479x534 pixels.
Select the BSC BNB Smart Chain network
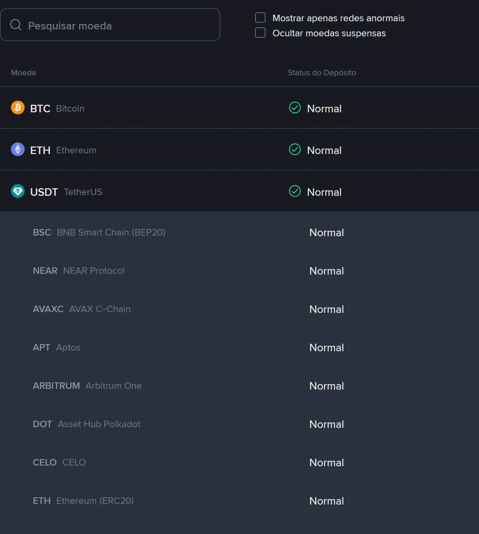pyautogui.click(x=239, y=232)
